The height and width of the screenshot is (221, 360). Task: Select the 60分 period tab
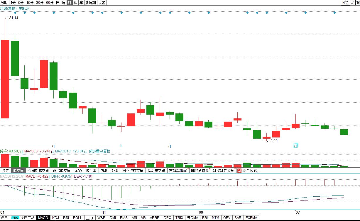pos(50,3)
